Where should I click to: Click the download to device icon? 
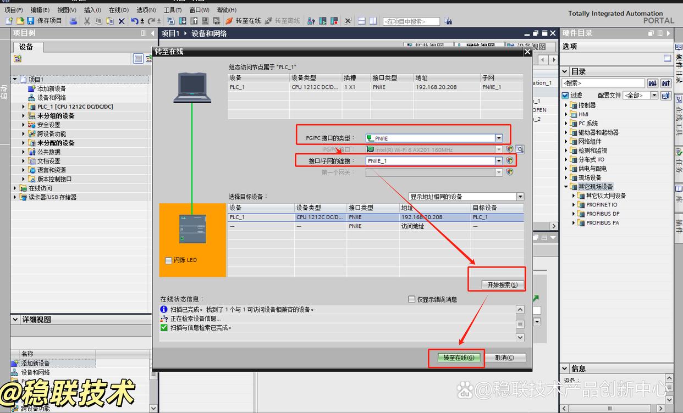tap(183, 21)
